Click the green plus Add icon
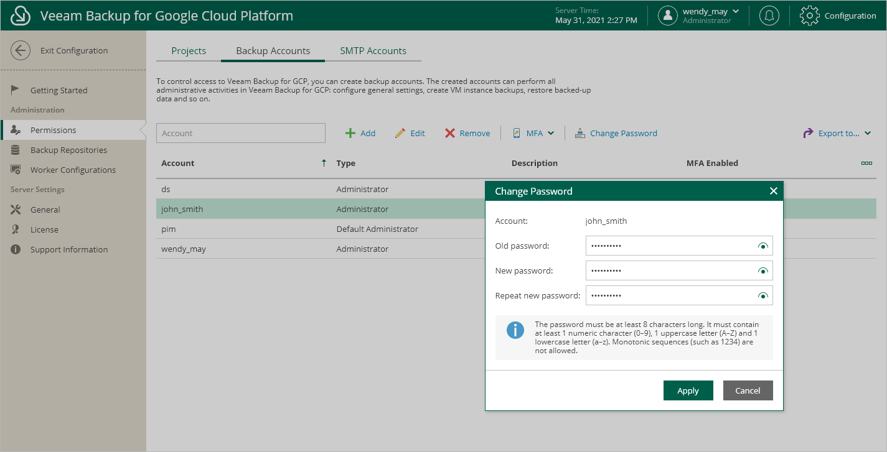The width and height of the screenshot is (887, 452). (x=350, y=133)
